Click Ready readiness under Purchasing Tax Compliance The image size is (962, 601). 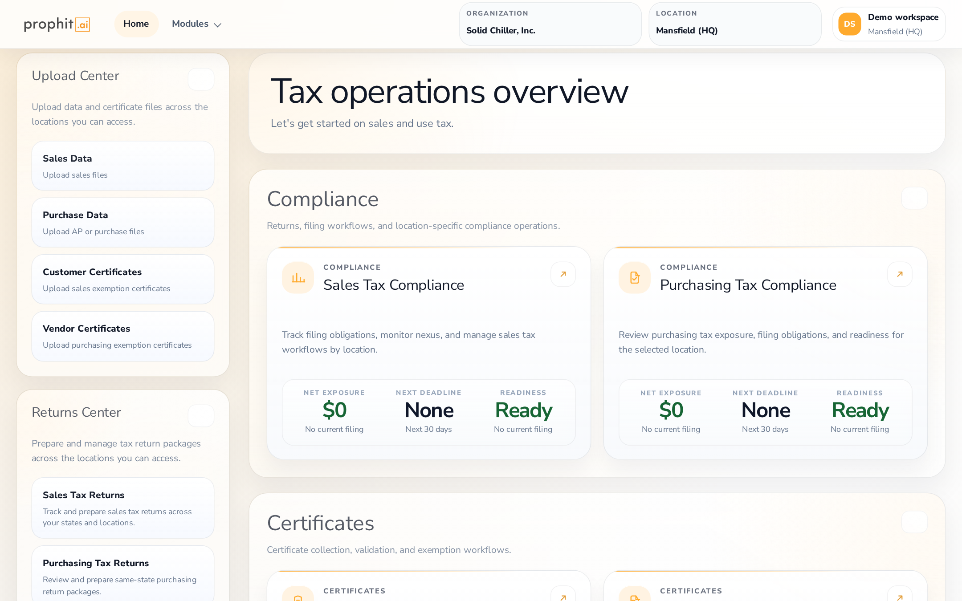pos(860,411)
